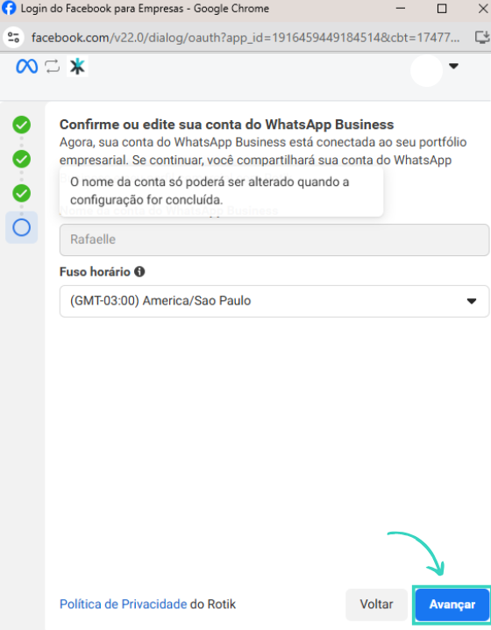Click the Facebook favicon in title bar

[9, 9]
